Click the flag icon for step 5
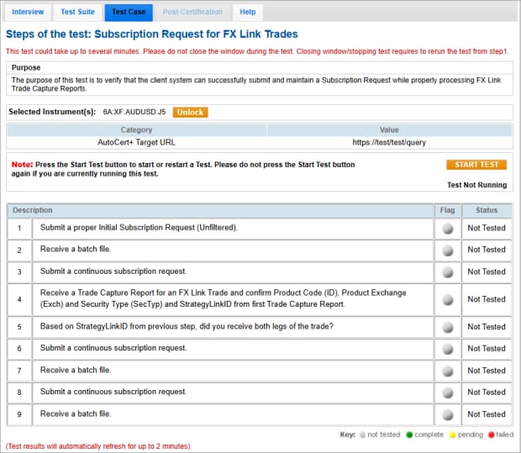The width and height of the screenshot is (521, 453). 447,327
